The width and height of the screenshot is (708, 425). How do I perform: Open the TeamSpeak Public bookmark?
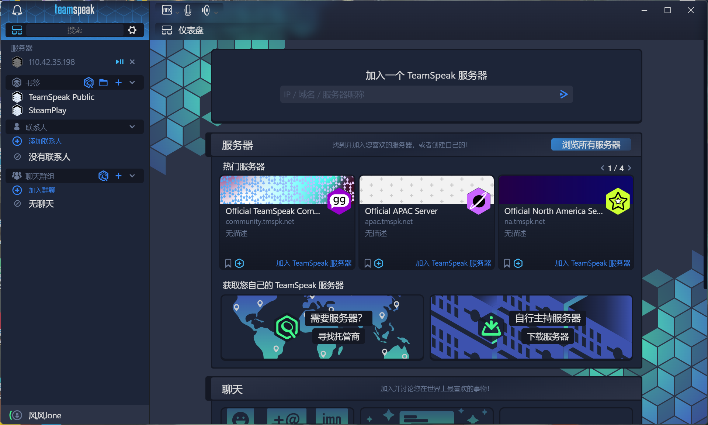tap(62, 97)
